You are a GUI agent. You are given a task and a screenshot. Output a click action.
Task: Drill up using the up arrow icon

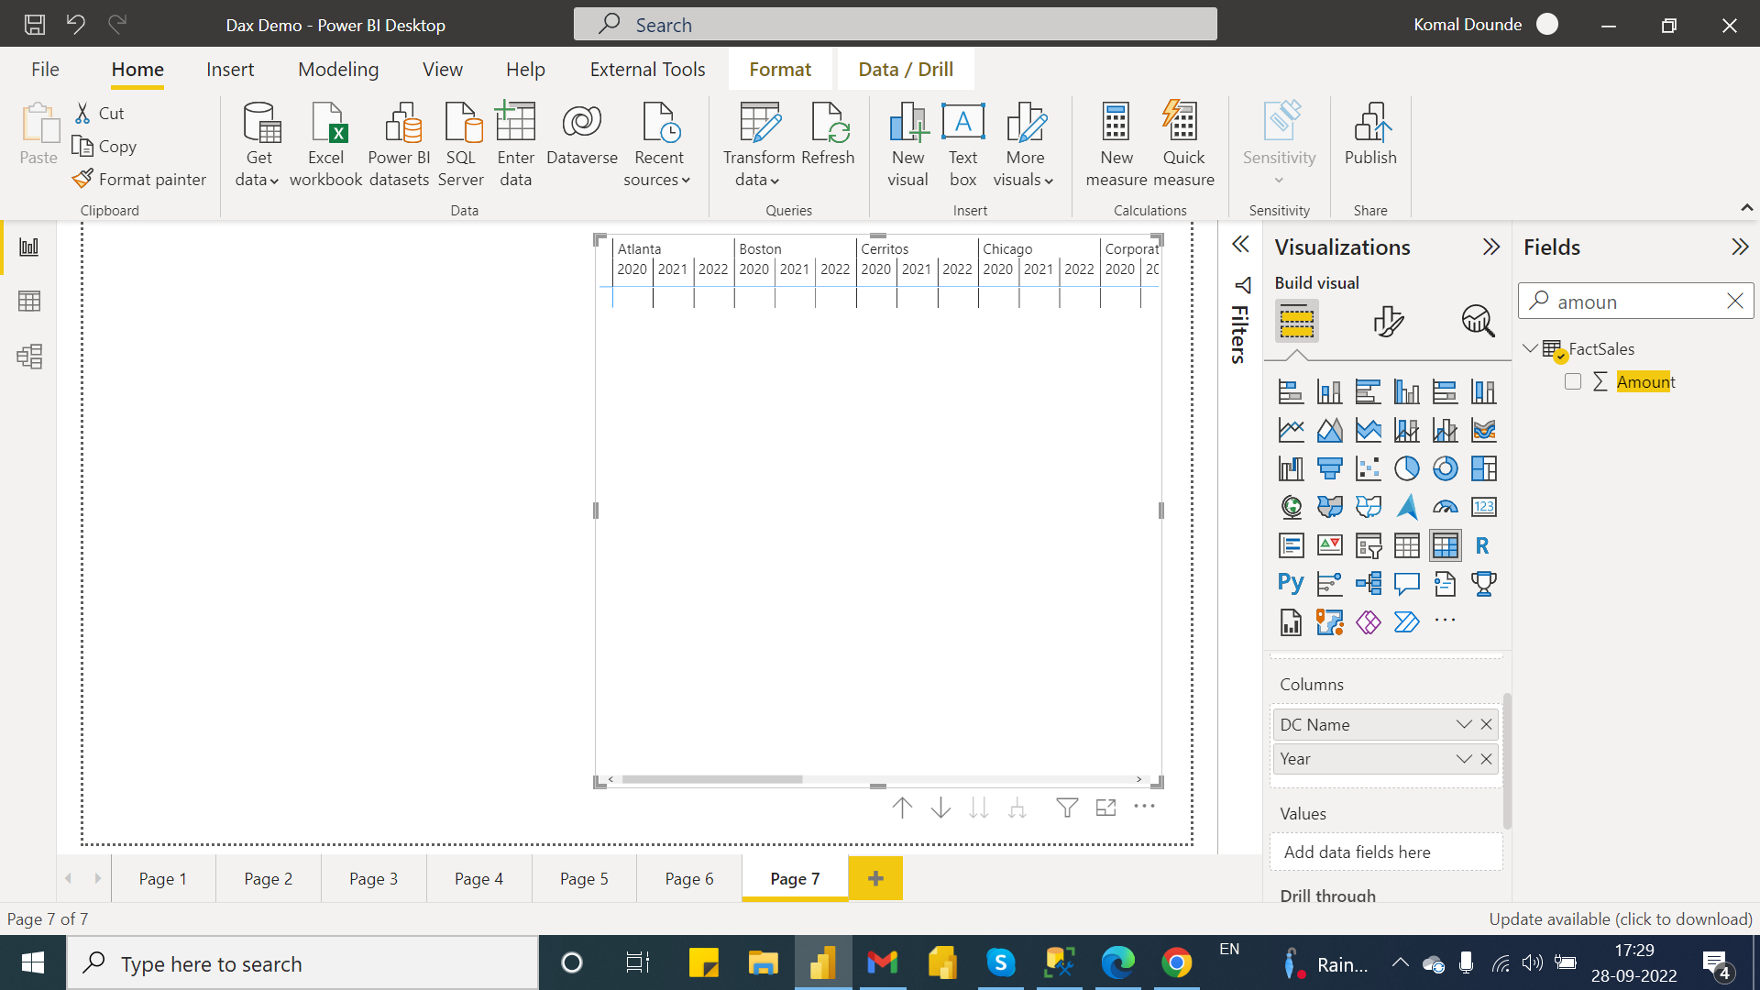coord(902,808)
